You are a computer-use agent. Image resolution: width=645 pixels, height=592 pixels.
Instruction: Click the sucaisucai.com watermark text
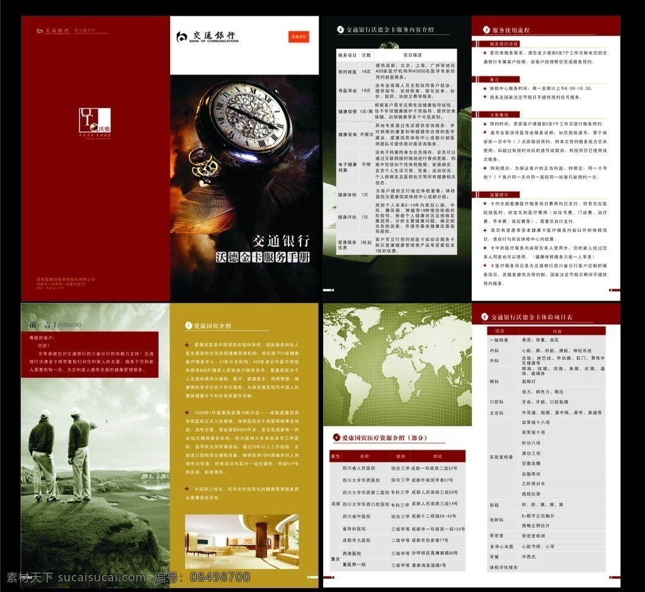click(101, 577)
